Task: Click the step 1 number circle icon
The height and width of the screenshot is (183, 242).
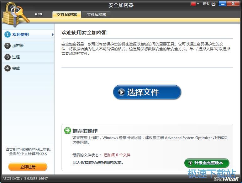Action: (x=8, y=35)
